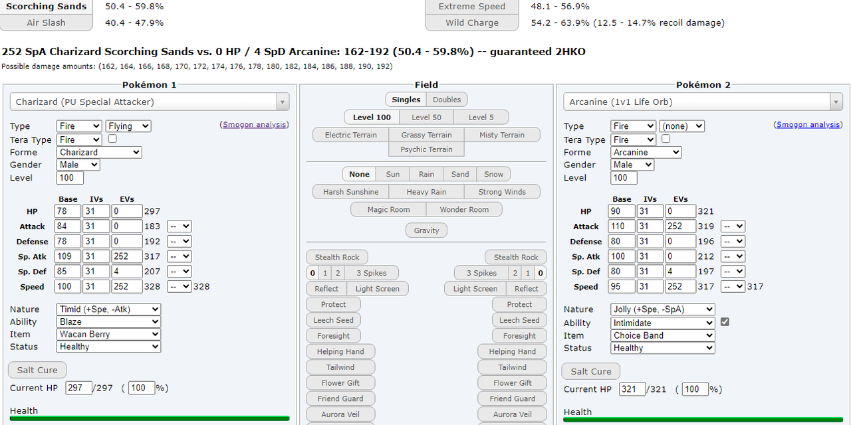
Task: Set weather to None
Action: (x=359, y=174)
